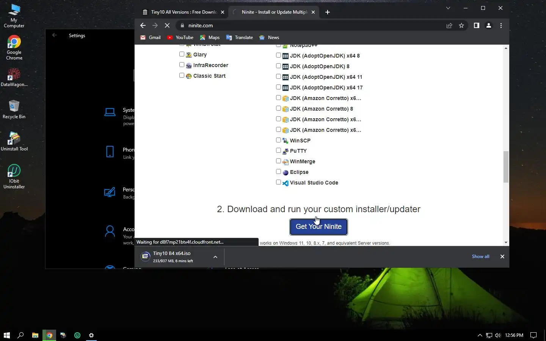This screenshot has height=341, width=546.
Task: Show hidden system tray icons chevron
Action: point(480,335)
